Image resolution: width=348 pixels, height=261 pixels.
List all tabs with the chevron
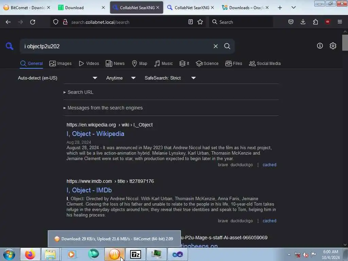tap(293, 8)
